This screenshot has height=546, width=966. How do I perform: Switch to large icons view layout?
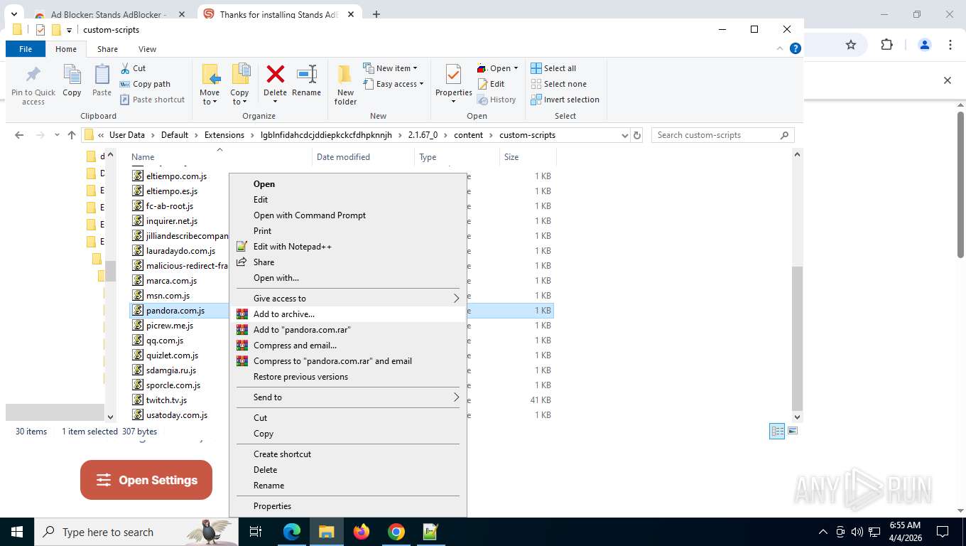pos(793,431)
